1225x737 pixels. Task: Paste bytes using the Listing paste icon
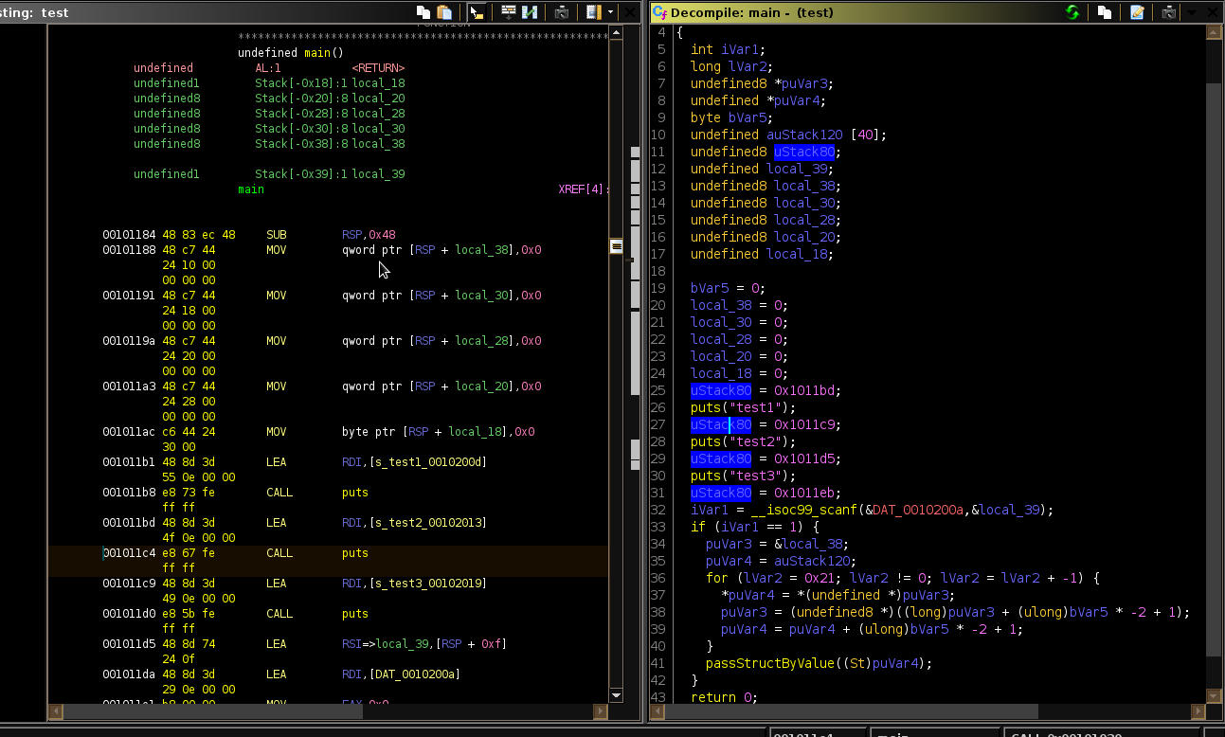coord(443,12)
